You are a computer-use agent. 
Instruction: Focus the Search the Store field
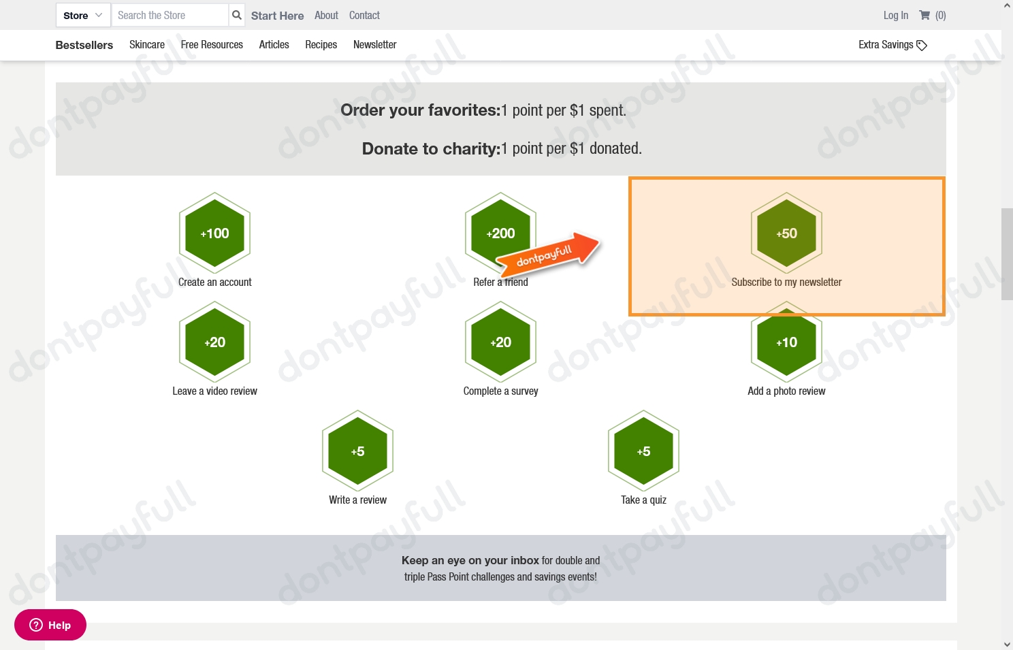[170, 15]
